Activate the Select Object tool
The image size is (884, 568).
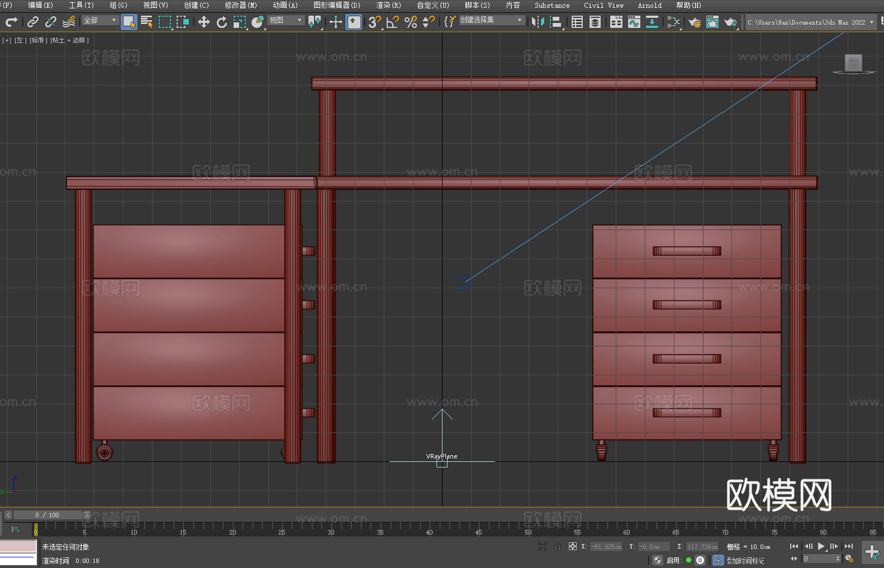pyautogui.click(x=129, y=22)
